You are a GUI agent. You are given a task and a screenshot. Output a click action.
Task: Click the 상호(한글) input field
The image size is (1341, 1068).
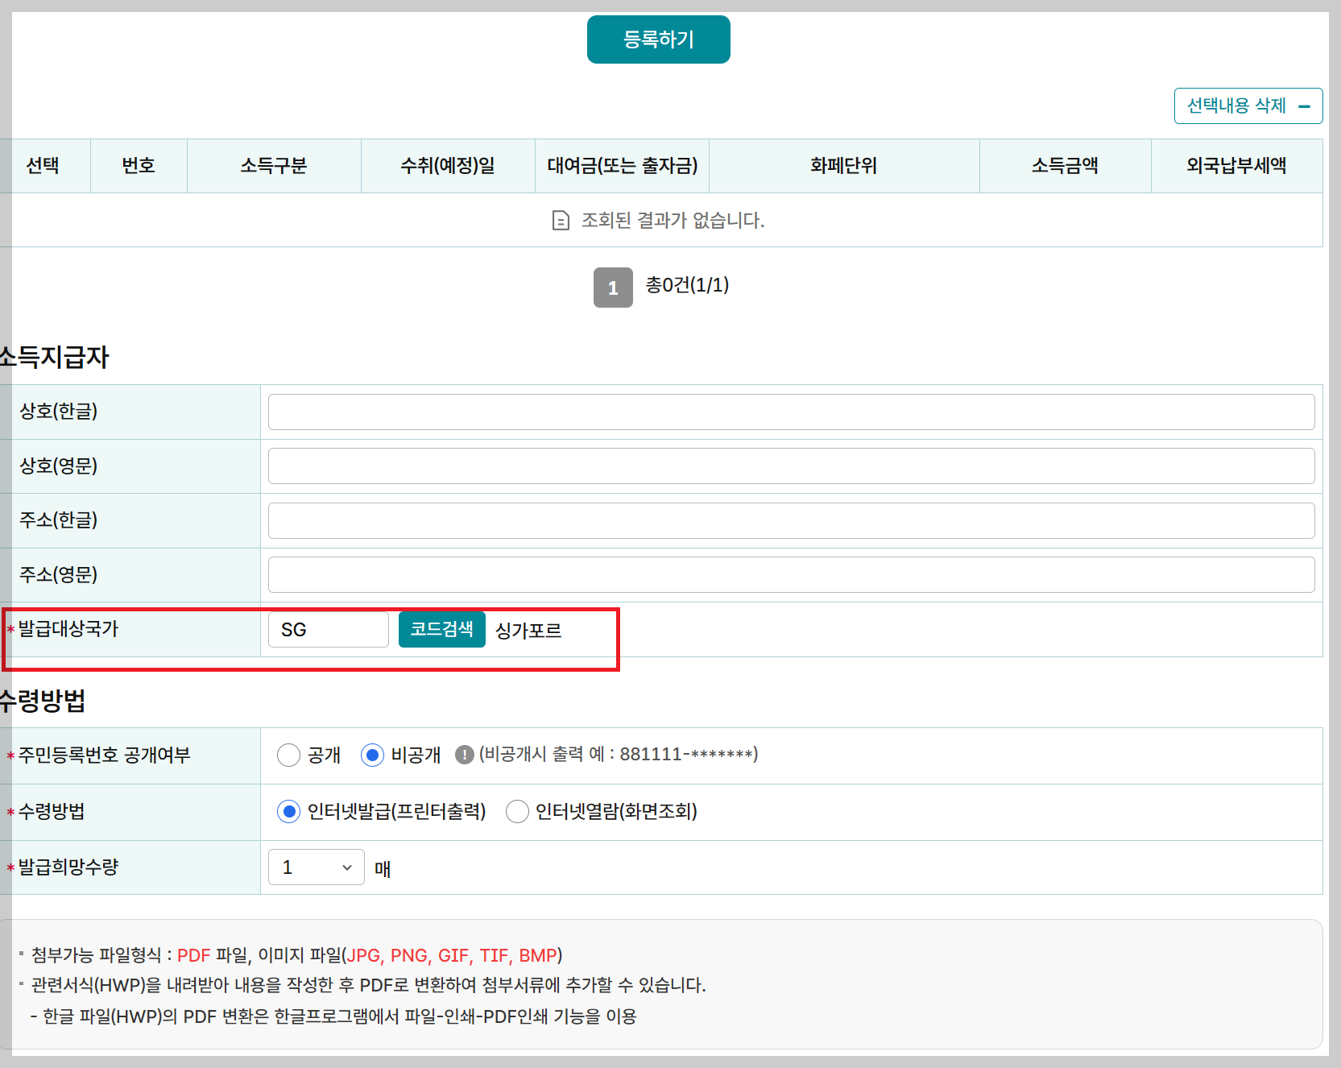(790, 412)
